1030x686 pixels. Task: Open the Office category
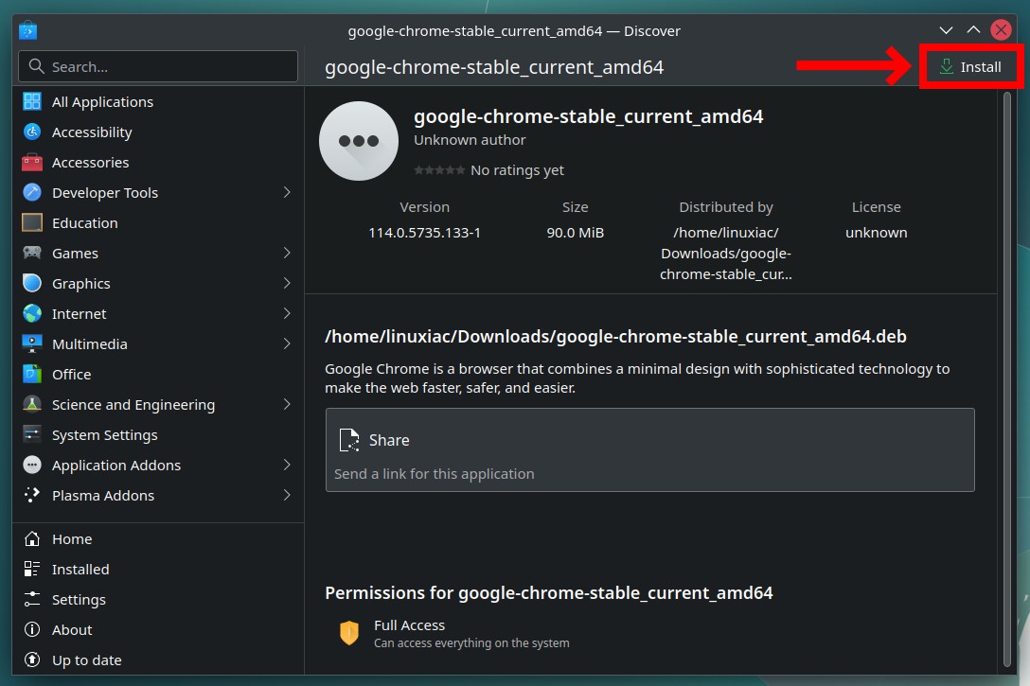(158, 374)
